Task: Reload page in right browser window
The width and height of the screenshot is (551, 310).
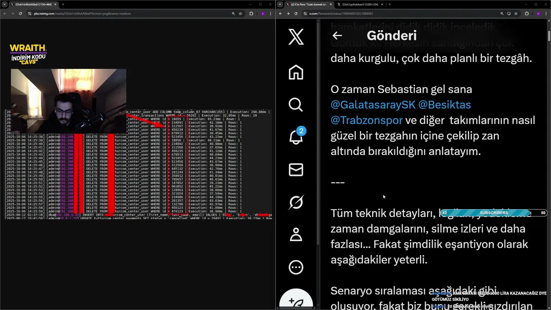Action: click(296, 13)
